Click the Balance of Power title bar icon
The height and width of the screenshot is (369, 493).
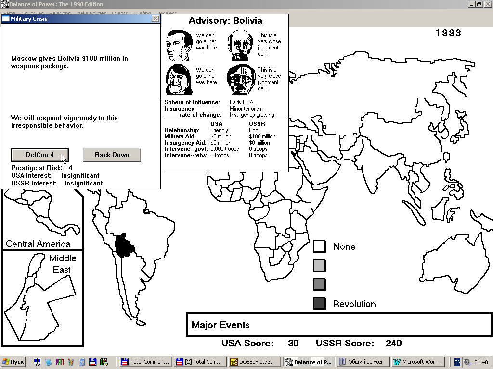(4, 4)
